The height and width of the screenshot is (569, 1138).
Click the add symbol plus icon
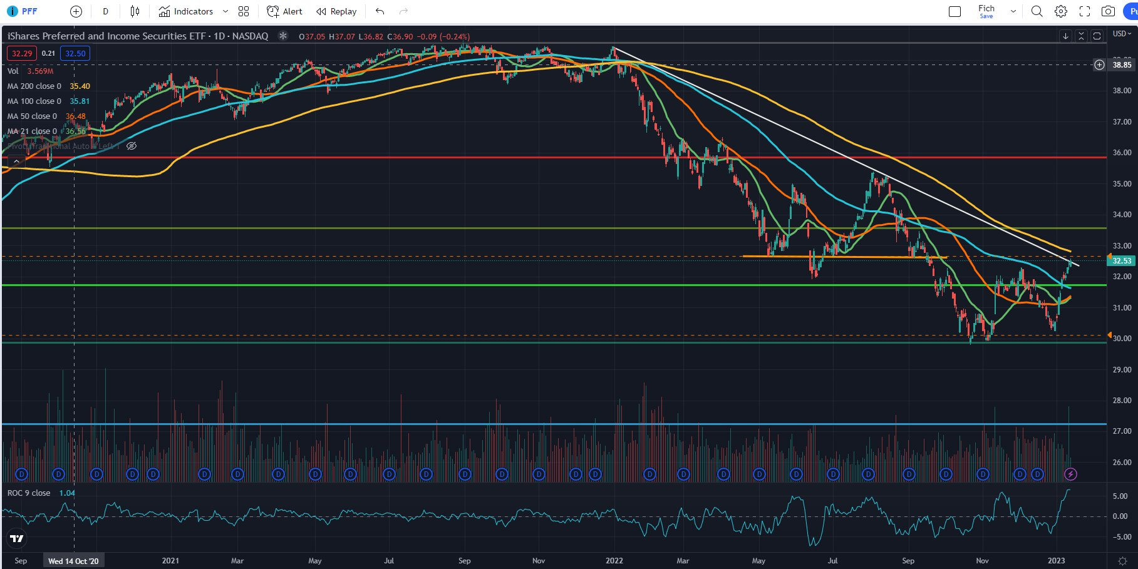point(76,11)
